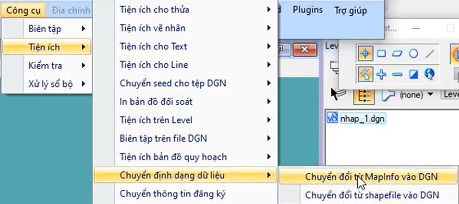Expand Tiện ích bản đồ quy hoạch submenu
This screenshot has width=459, height=204.
tap(185, 157)
